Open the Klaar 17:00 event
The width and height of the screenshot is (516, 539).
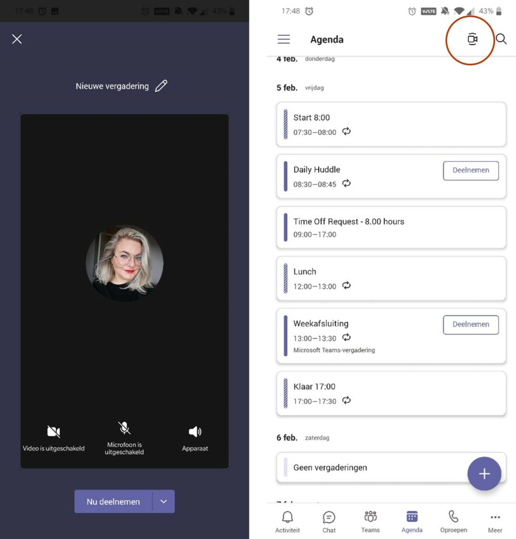click(x=391, y=394)
